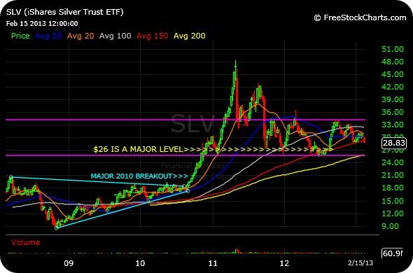Image resolution: width=413 pixels, height=273 pixels.
Task: Click the 9.00 price axis label
Action: click(391, 226)
